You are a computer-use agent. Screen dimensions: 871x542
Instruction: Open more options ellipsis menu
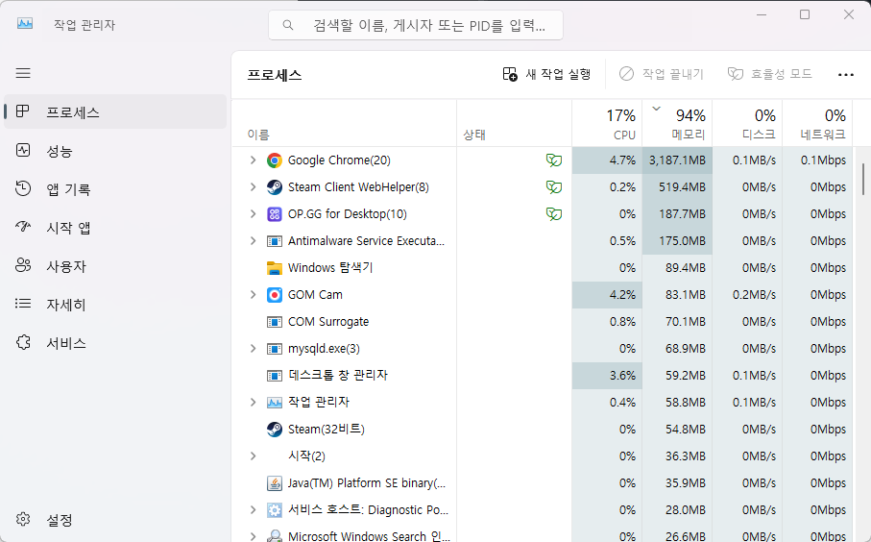tap(845, 75)
